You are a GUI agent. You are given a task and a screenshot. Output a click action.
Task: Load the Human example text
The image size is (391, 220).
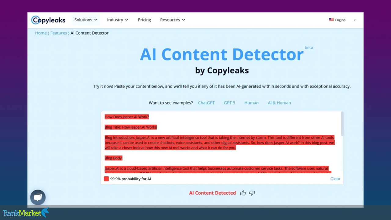(x=251, y=103)
